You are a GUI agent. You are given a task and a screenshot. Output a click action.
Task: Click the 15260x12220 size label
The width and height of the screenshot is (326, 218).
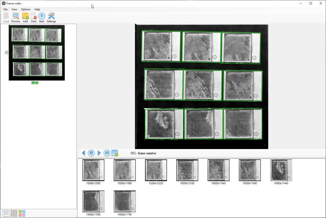pyautogui.click(x=156, y=183)
